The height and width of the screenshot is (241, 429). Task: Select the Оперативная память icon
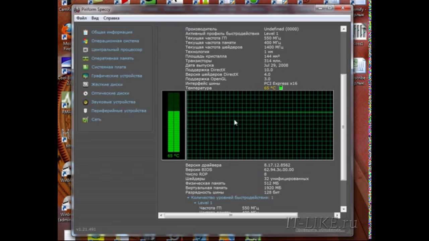pyautogui.click(x=85, y=58)
